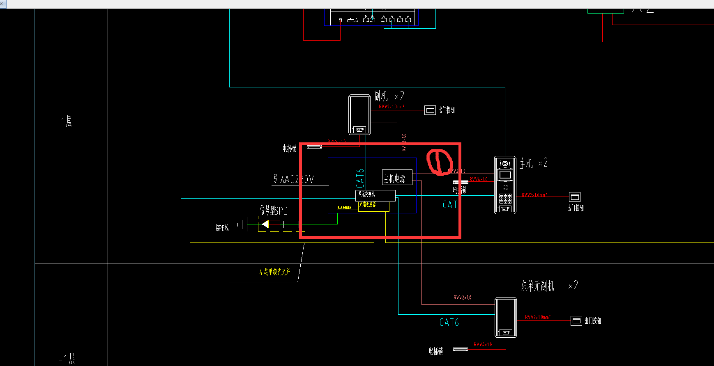The height and width of the screenshot is (366, 714).
Task: Click the RVV2×1.0 label above 东单元副机 red line
Action: pos(463,297)
